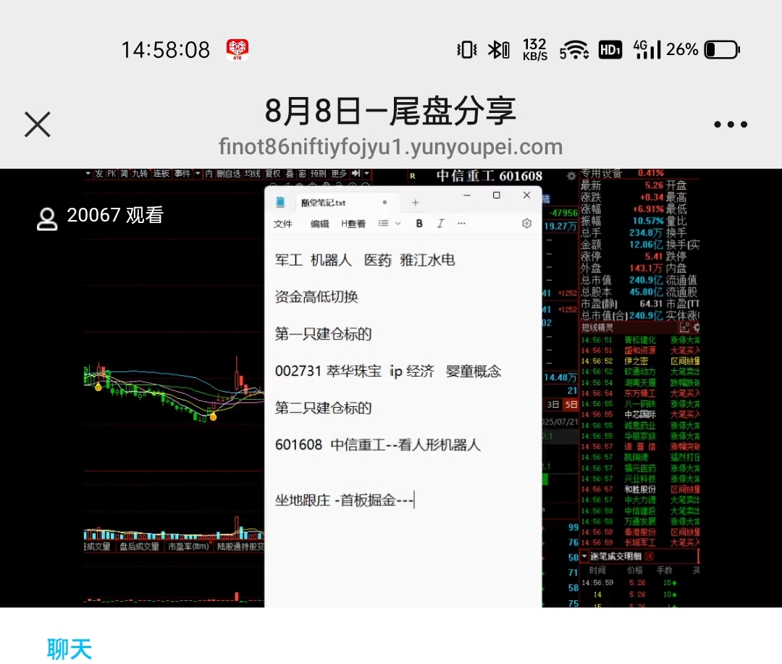Image resolution: width=782 pixels, height=664 pixels.
Task: Close the Notepad window
Action: pyautogui.click(x=526, y=195)
